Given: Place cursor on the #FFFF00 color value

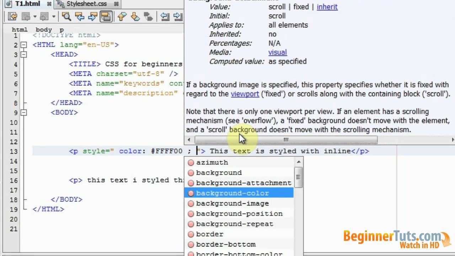Looking at the screenshot, I should (x=166, y=151).
